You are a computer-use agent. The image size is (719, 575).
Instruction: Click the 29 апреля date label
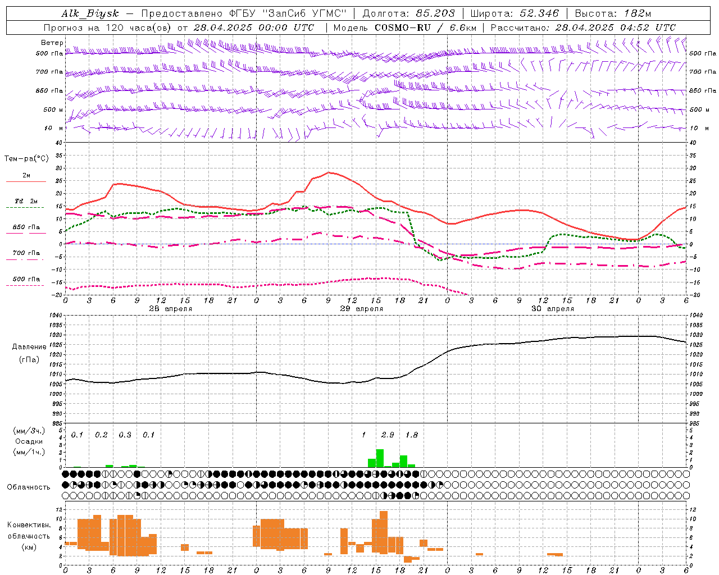361,309
